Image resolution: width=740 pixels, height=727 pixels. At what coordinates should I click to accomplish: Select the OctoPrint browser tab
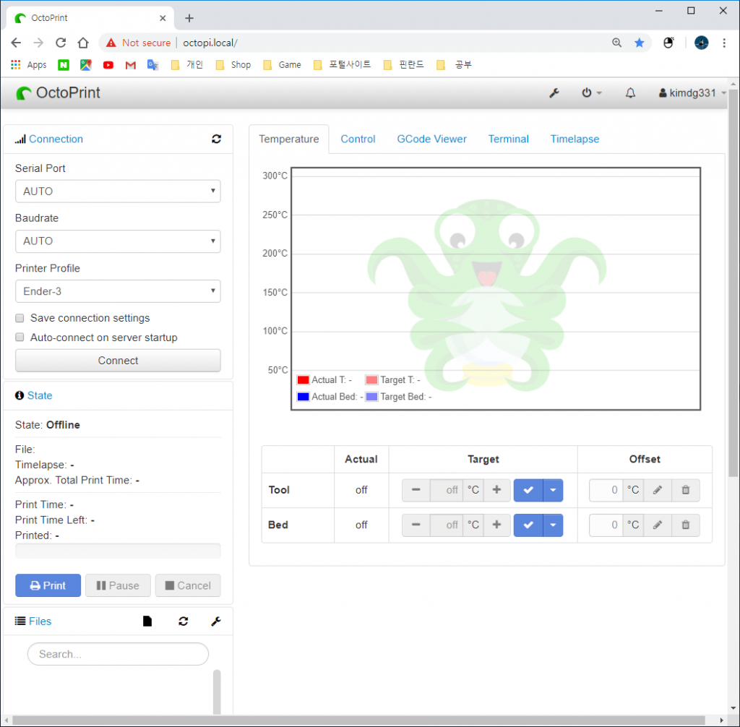pos(90,18)
